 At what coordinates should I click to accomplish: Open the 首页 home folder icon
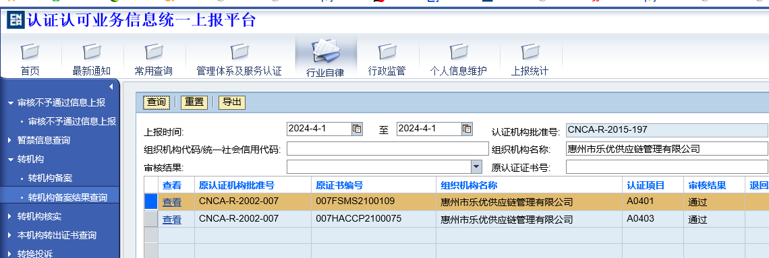30,51
